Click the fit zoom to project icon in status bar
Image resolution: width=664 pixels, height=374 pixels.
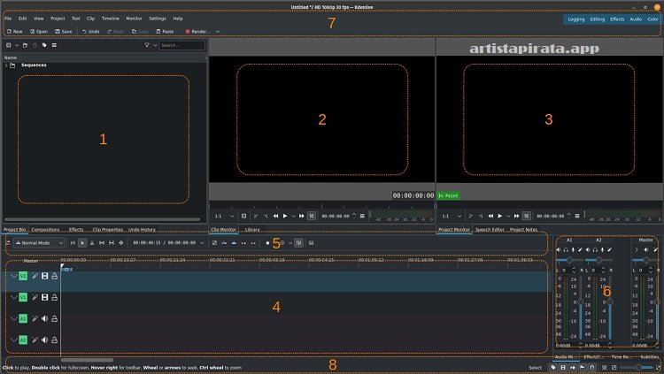point(605,367)
